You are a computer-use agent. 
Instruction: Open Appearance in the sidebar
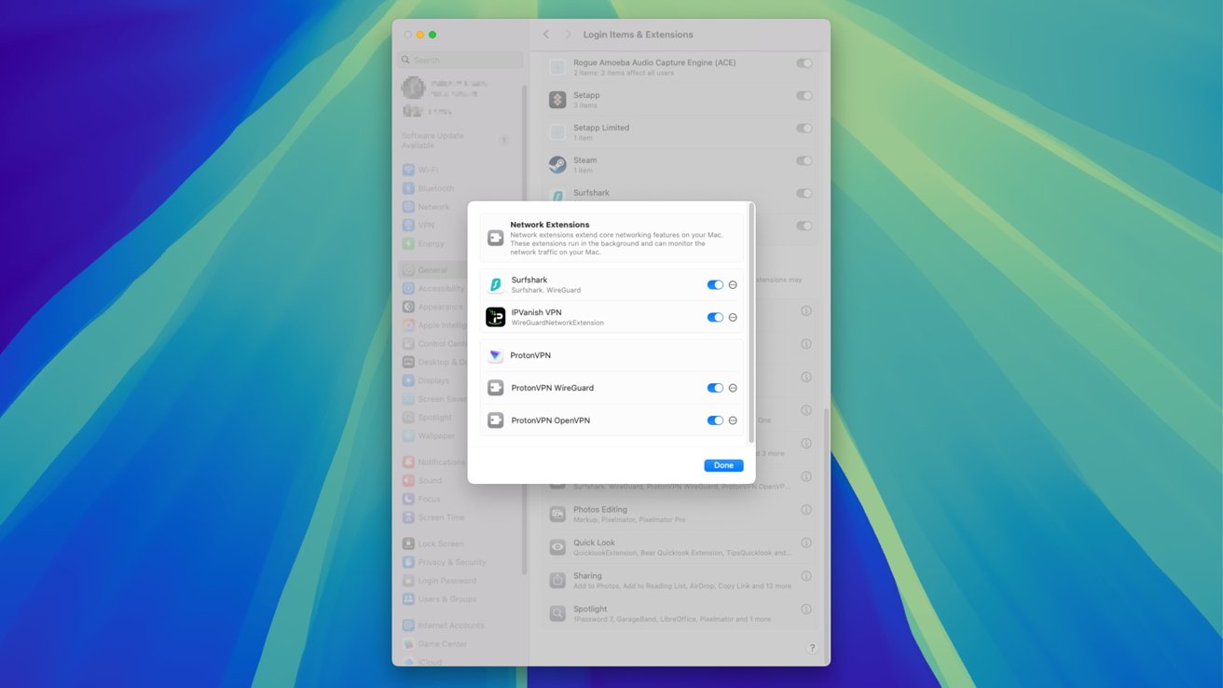pos(460,307)
